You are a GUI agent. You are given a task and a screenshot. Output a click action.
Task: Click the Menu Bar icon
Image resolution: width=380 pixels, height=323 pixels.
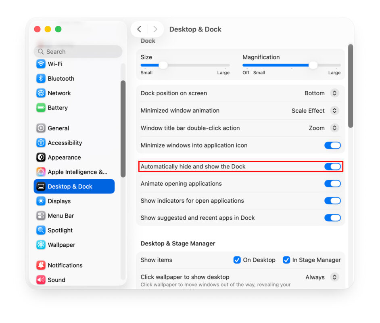coord(41,216)
